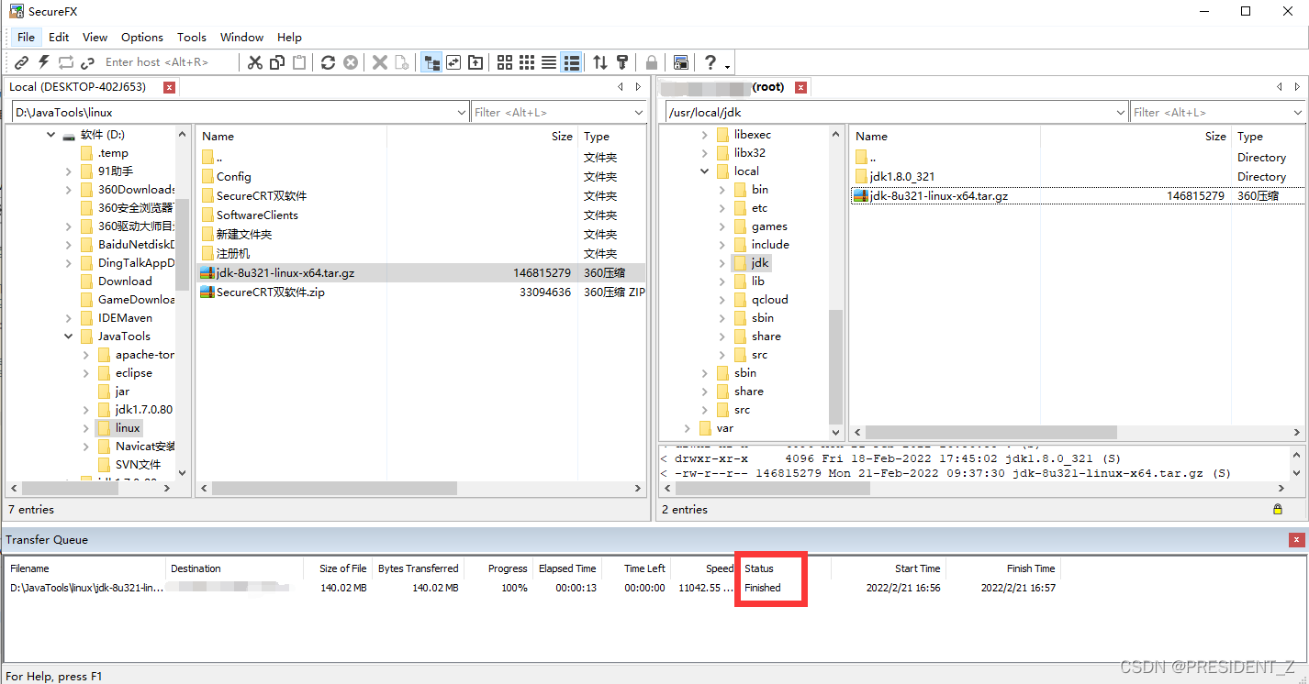This screenshot has width=1309, height=684.
Task: Open the /usr/local/jdk path dropdown
Action: 1120,113
